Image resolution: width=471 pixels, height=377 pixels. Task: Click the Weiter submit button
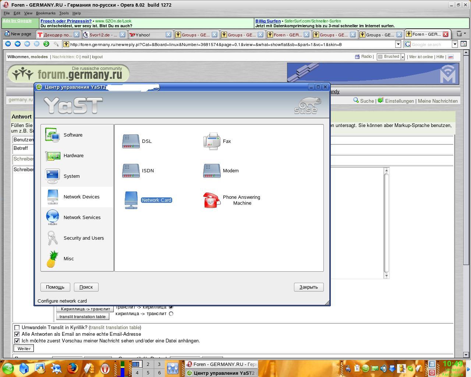pyautogui.click(x=24, y=348)
